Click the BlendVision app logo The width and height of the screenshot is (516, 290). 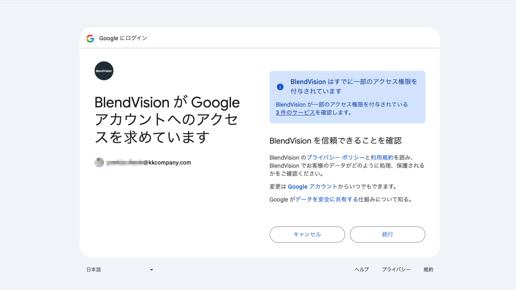(x=104, y=71)
